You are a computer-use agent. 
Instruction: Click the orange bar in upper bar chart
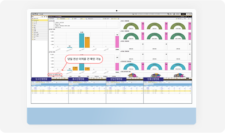[x=87, y=43]
